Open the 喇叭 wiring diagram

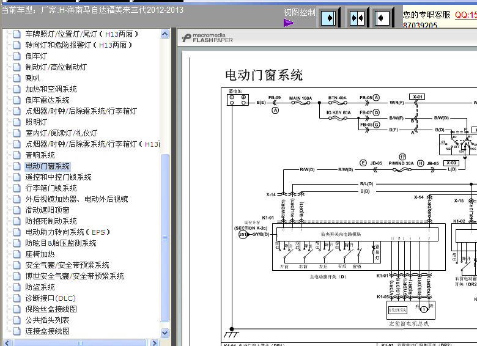[32, 78]
